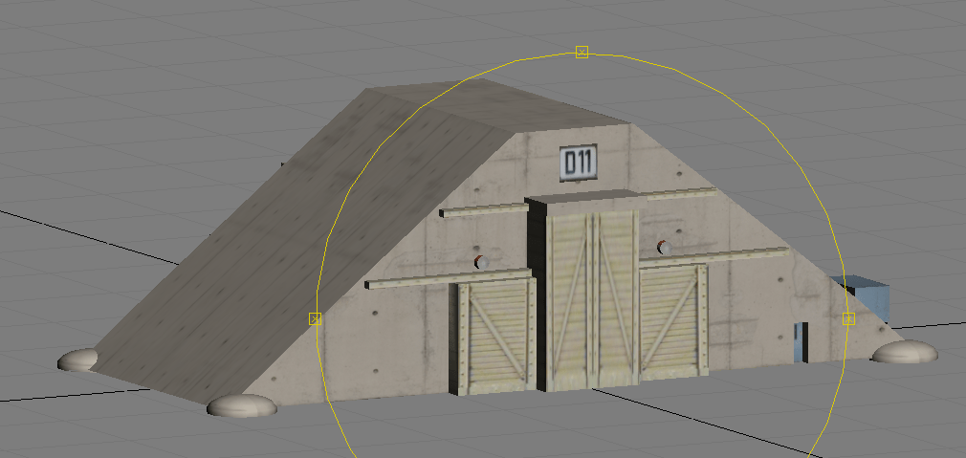
Task: Select the tall central wooden door
Action: pos(591,301)
